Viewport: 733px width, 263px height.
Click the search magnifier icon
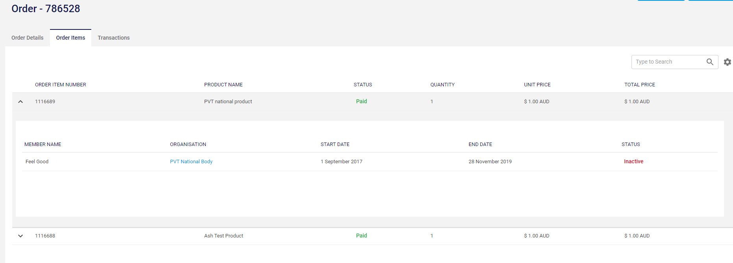tap(709, 62)
